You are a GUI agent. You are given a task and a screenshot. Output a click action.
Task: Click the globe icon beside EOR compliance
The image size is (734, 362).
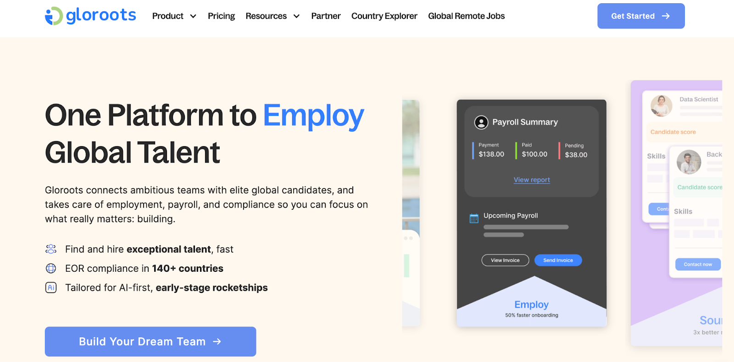tap(51, 268)
